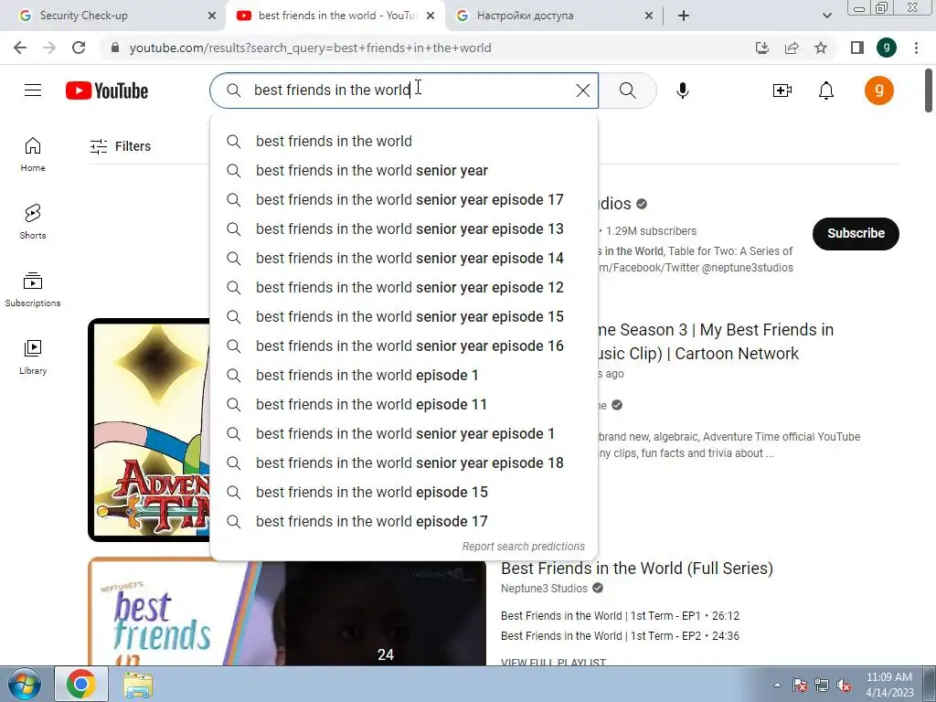Choose suggestion senior year episode 17
The image size is (936, 702).
coord(404,199)
